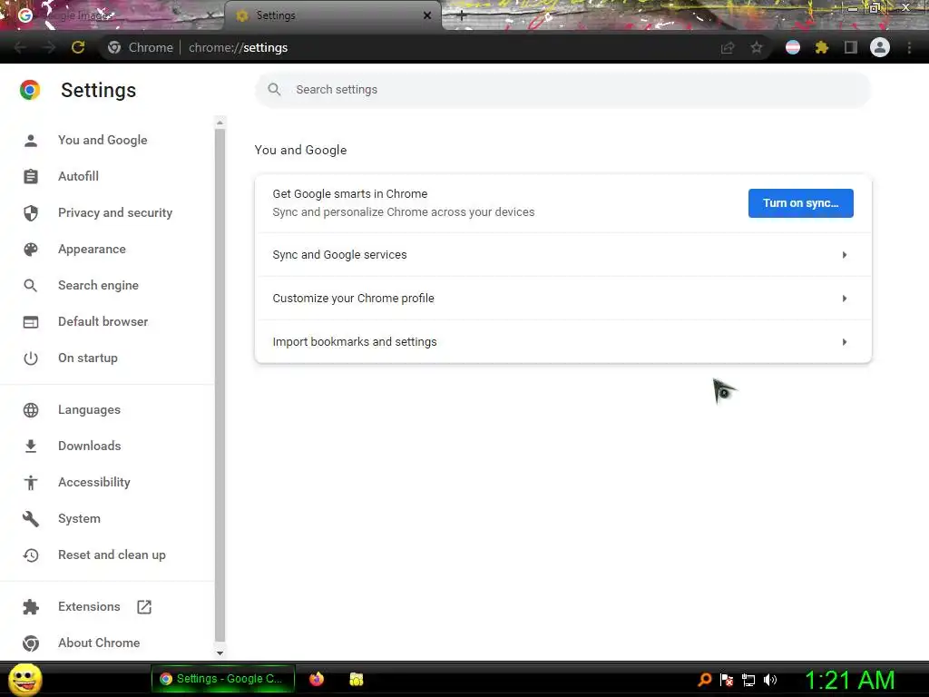Screen dimensions: 929x697
Task: Launch Firefox from the taskbar
Action: pyautogui.click(x=317, y=679)
